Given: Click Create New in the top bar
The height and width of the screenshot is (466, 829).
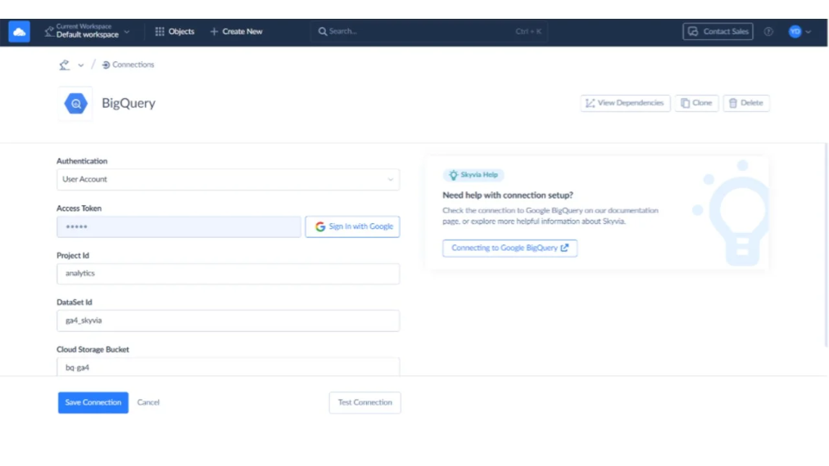Looking at the screenshot, I should (236, 32).
